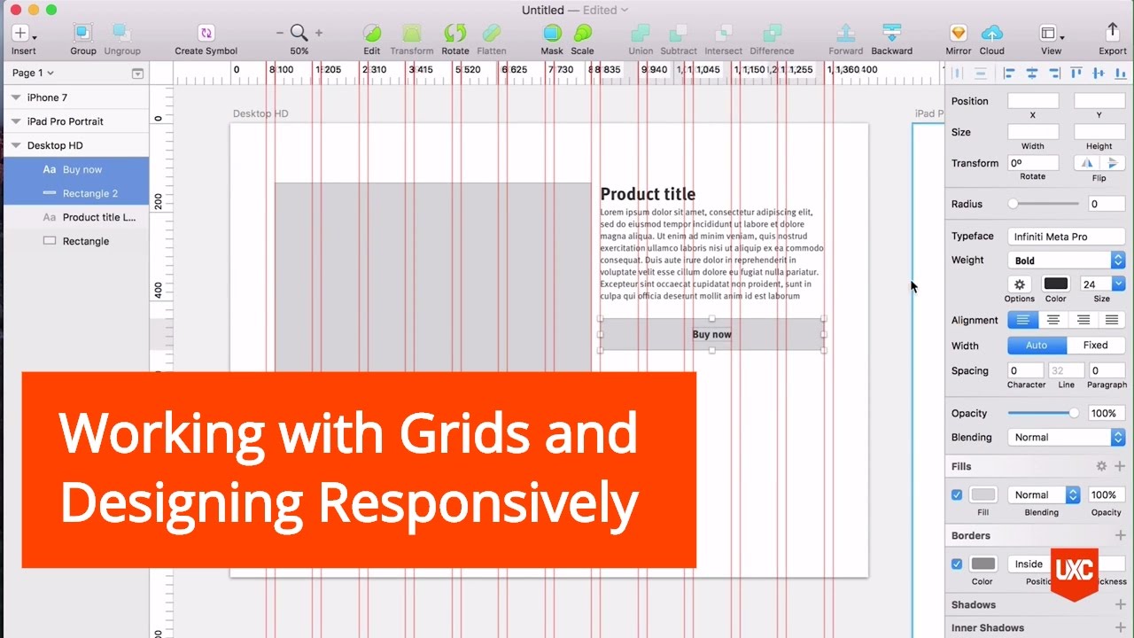Toggle the Fill enabled checkbox

(957, 494)
